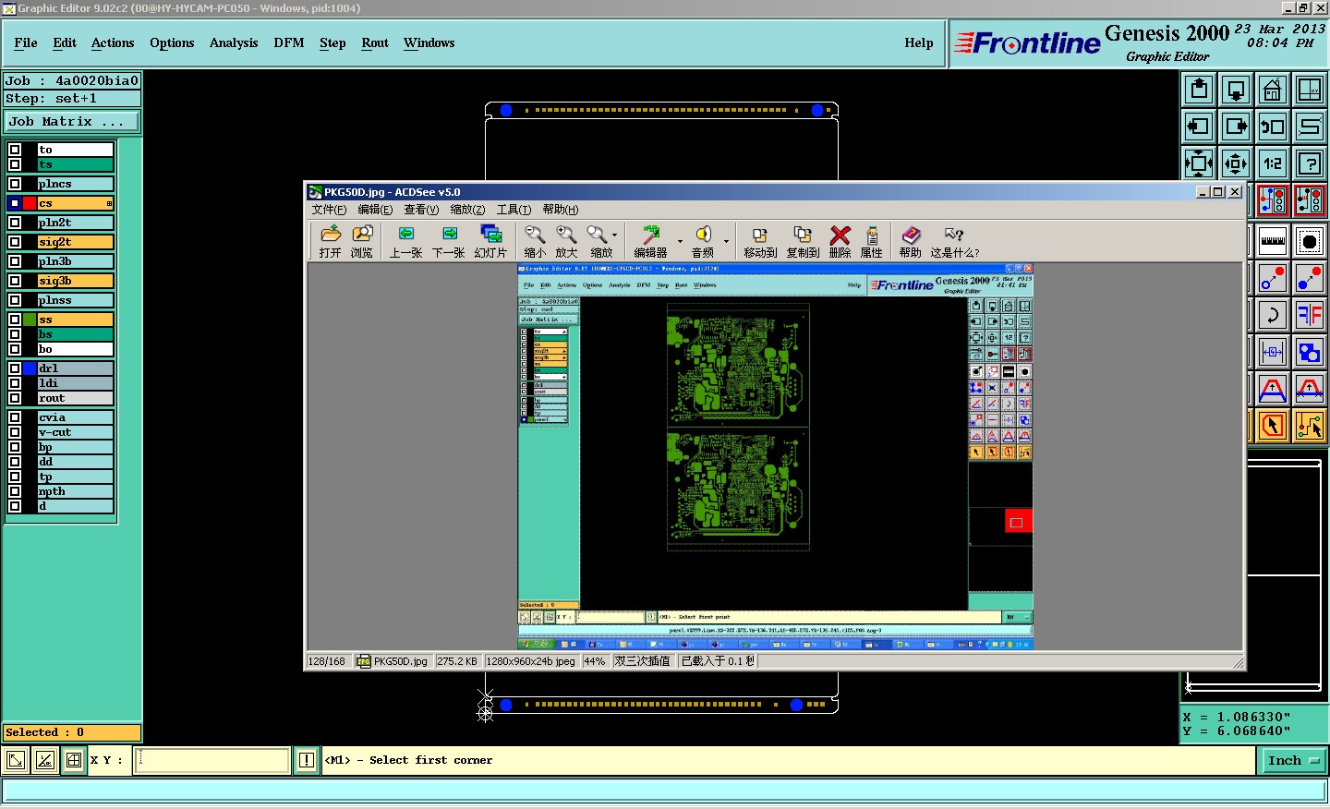Select the rotate arc tool icon
Viewport: 1330px width, 809px height.
pyautogui.click(x=1273, y=315)
